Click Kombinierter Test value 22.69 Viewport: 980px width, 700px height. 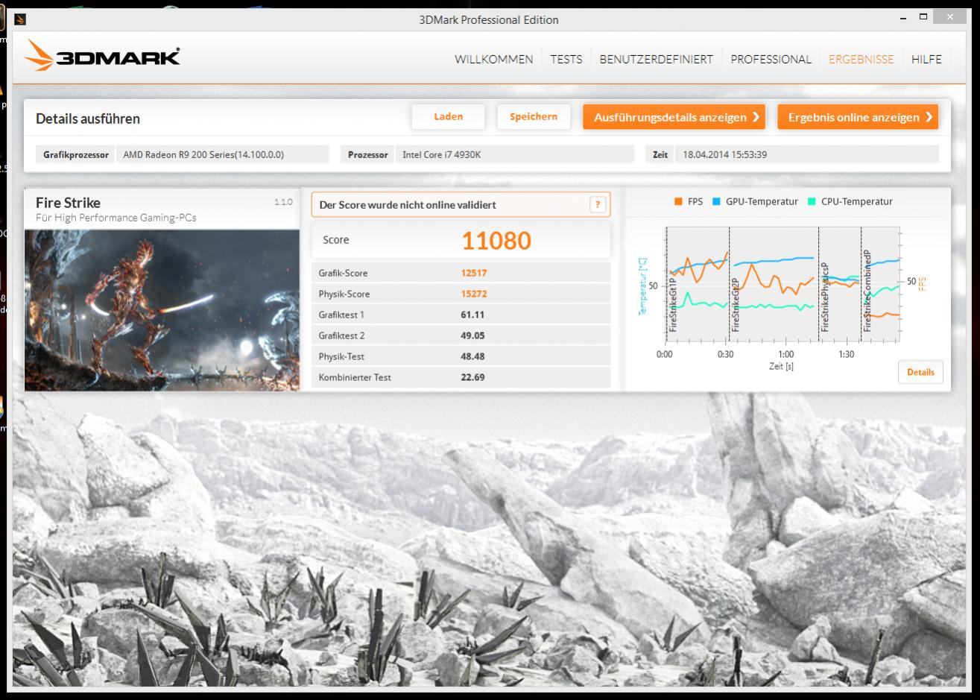(472, 377)
